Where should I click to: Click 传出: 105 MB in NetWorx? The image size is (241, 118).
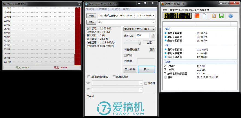coord(61,67)
